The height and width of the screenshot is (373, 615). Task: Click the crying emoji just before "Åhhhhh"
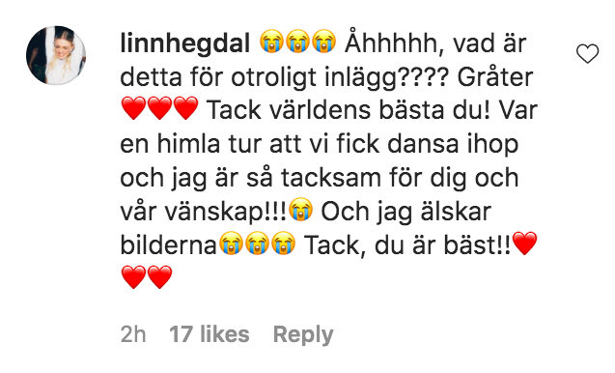(324, 42)
